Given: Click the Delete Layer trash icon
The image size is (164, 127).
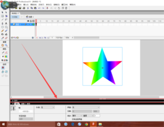Looking at the screenshot, I should click(x=33, y=38).
